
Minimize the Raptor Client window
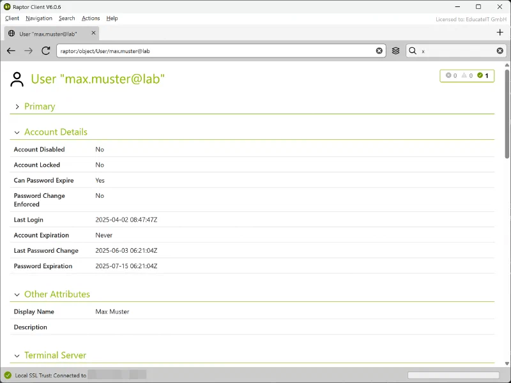click(457, 6)
